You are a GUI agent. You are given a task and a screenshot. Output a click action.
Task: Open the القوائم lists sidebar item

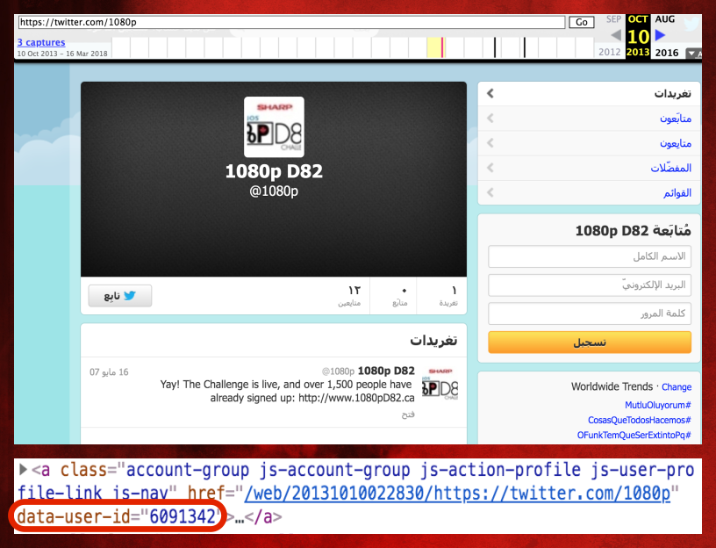pos(589,192)
